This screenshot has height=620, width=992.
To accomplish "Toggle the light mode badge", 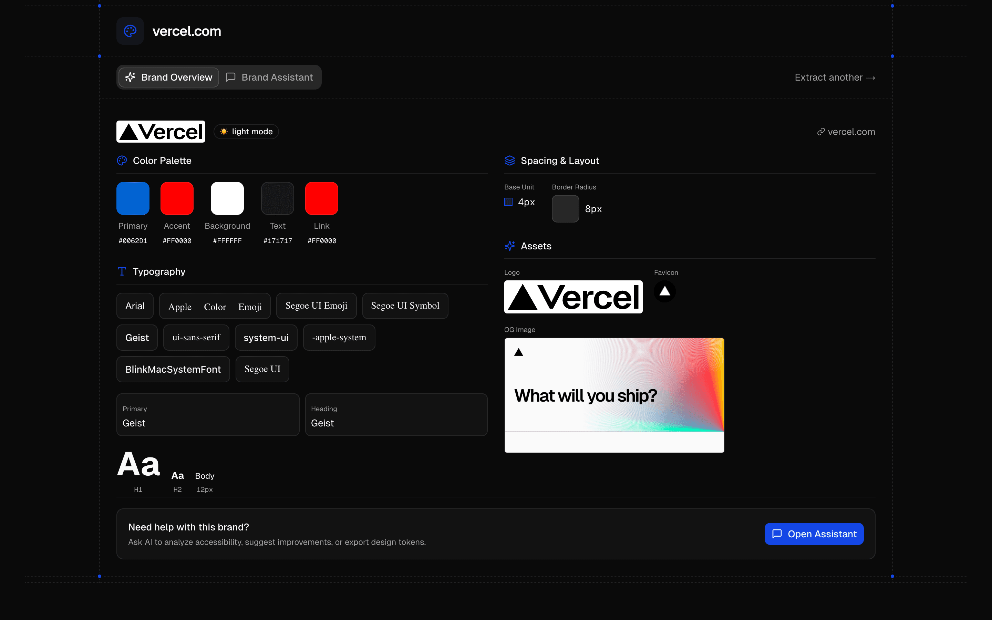I will point(246,131).
